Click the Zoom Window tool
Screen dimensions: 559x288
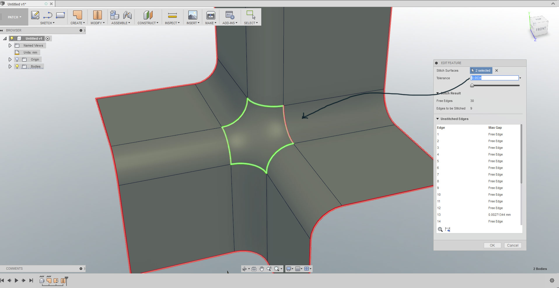pos(277,268)
